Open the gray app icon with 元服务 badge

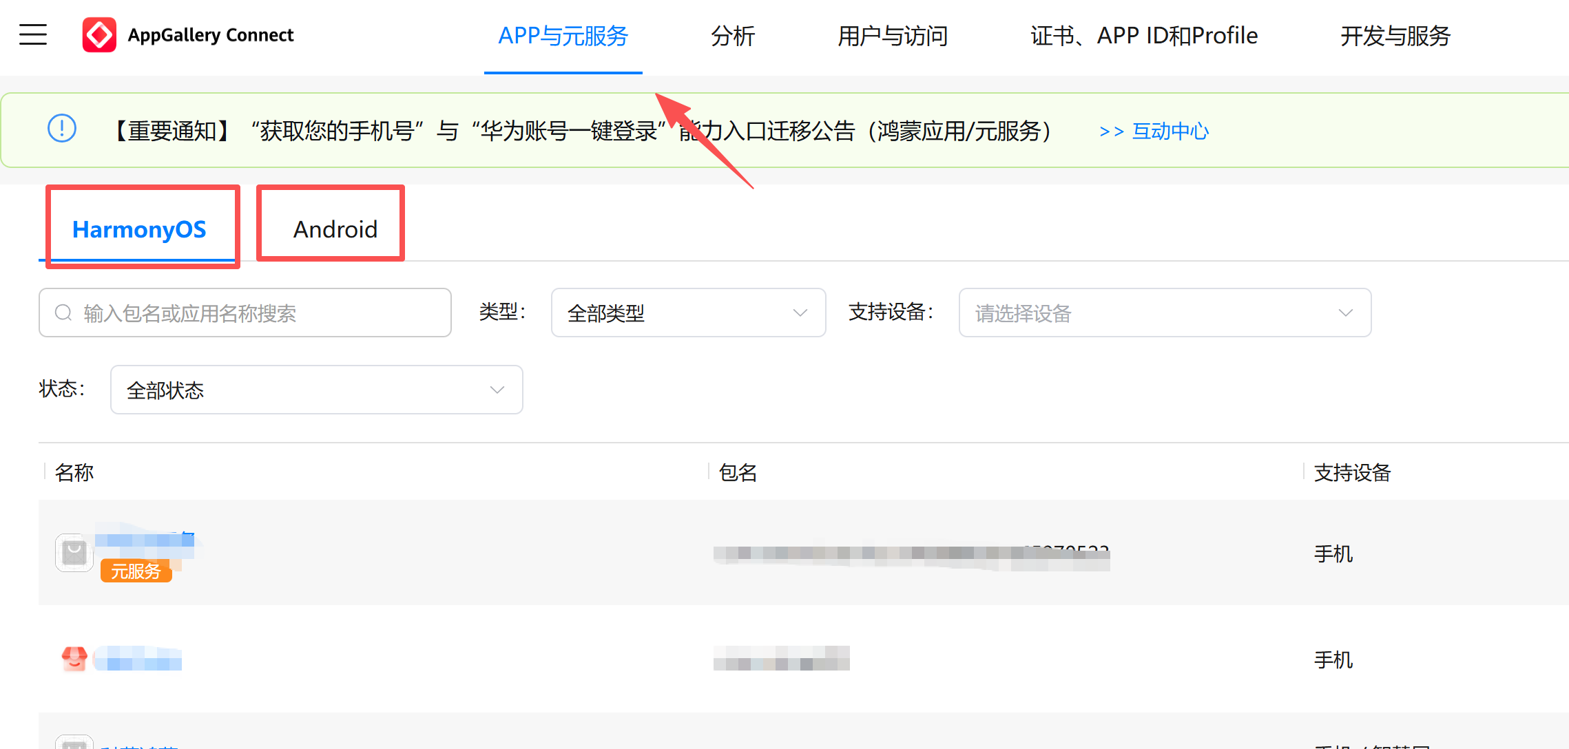pyautogui.click(x=74, y=552)
